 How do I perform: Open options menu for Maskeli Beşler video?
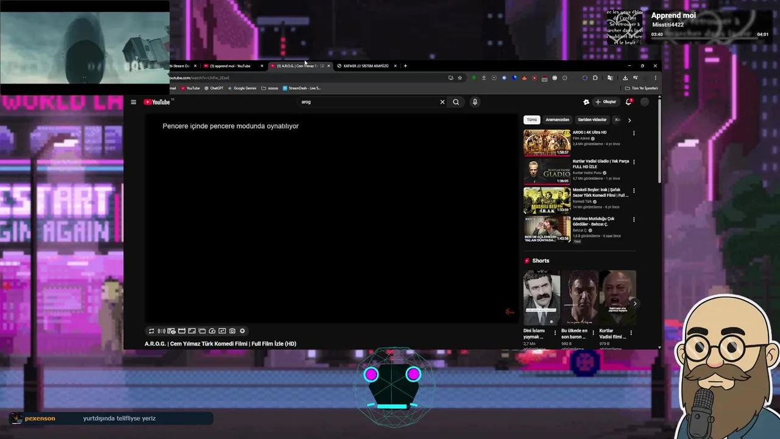tap(634, 190)
